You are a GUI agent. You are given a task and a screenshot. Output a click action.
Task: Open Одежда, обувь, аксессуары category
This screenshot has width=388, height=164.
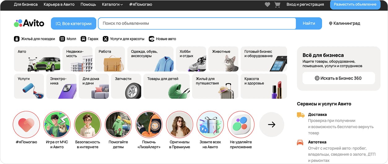point(150,59)
